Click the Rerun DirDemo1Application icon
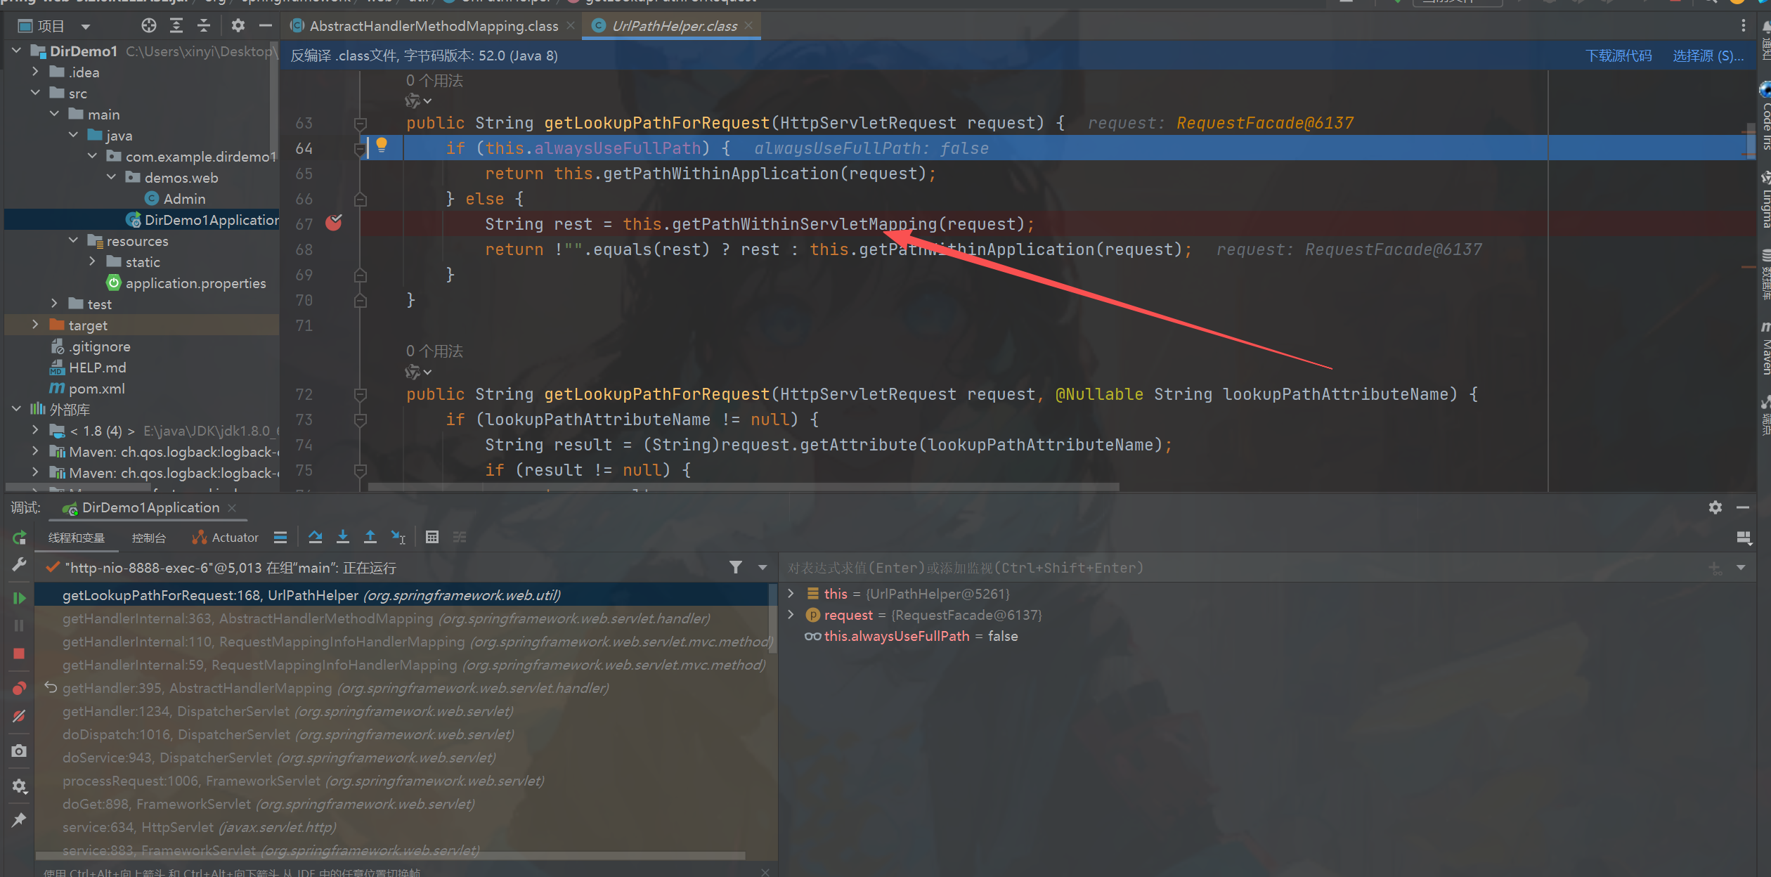1771x877 pixels. [x=19, y=538]
